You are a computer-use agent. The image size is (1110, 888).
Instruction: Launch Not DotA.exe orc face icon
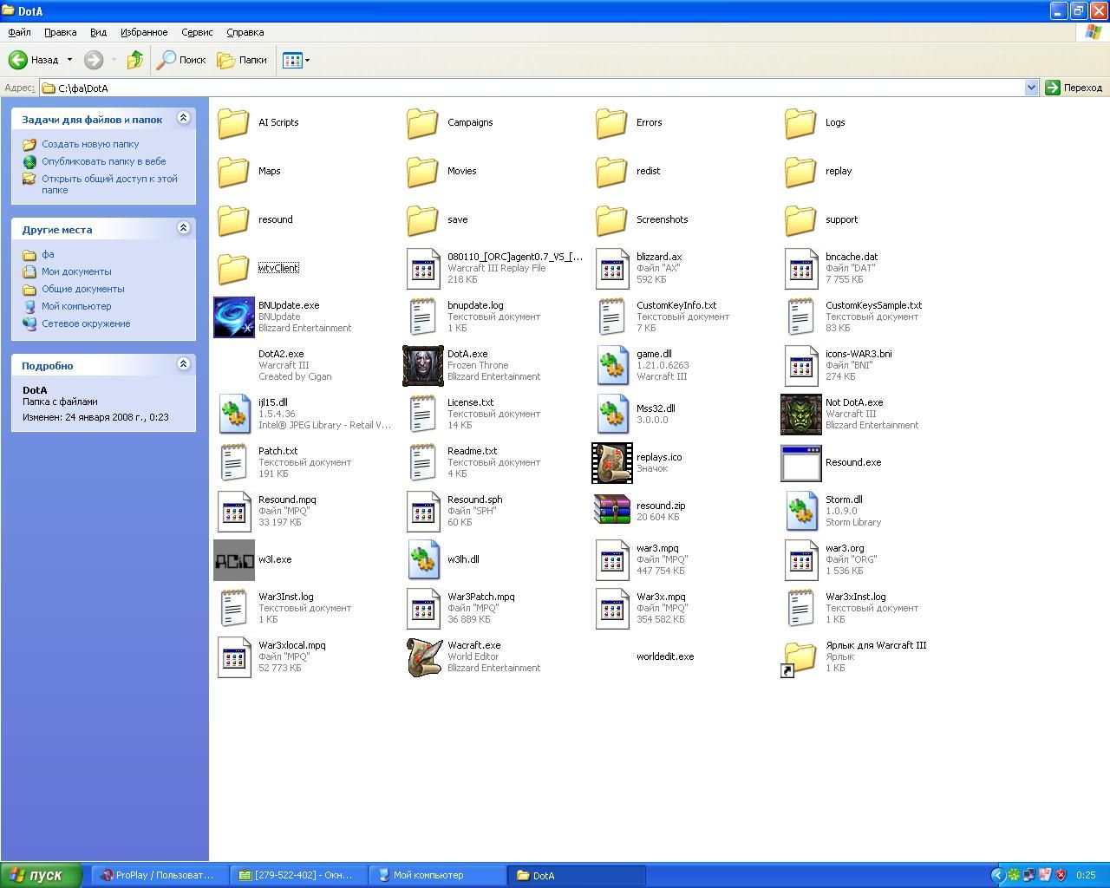[801, 414]
